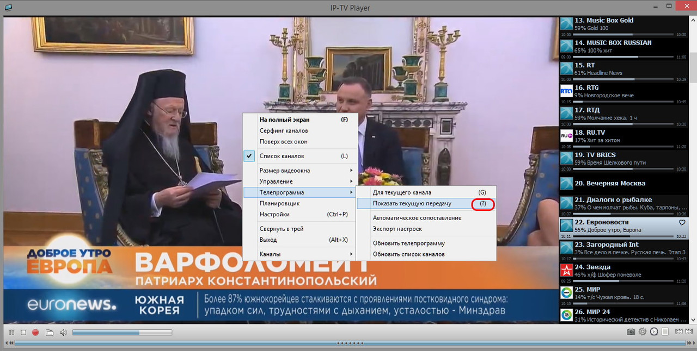Click the TV BRICS channel logo
Screen dimensions: 697x351
pos(566,158)
